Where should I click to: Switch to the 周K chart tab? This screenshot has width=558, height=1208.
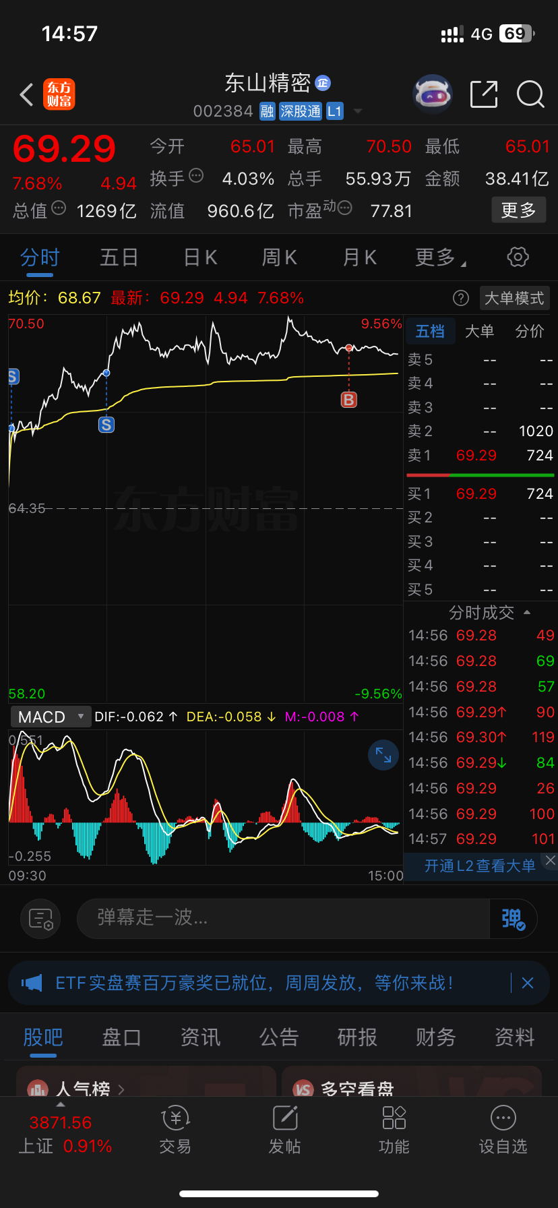tap(279, 258)
